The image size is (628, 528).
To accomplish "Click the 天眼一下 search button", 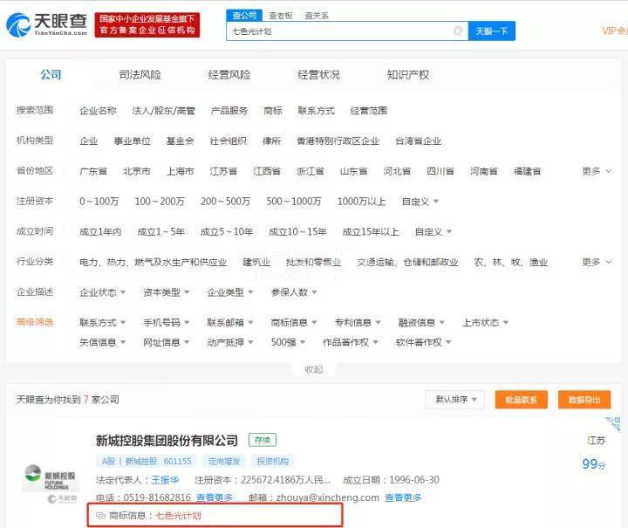I will 492,31.
